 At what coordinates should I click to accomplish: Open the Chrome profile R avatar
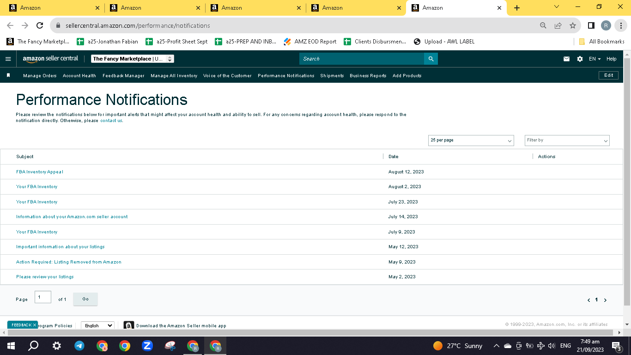point(606,25)
